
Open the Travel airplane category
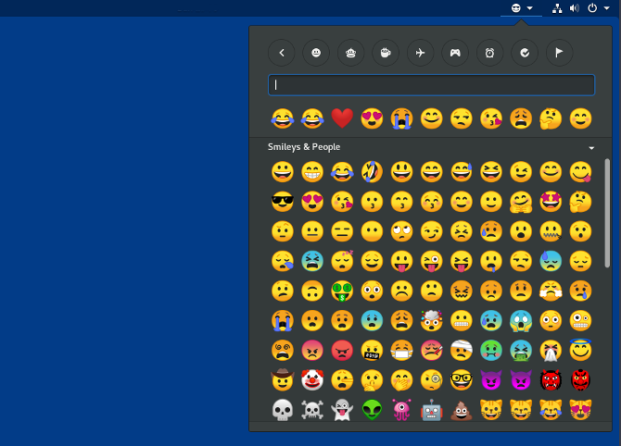point(420,54)
